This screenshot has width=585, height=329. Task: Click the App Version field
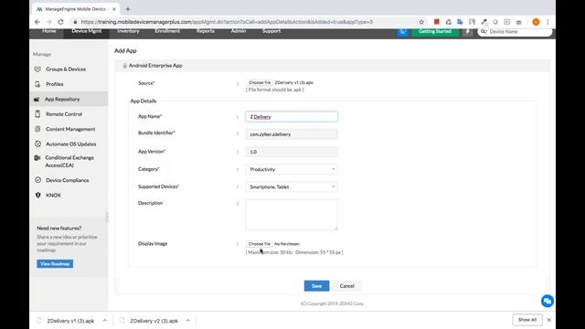click(x=292, y=152)
